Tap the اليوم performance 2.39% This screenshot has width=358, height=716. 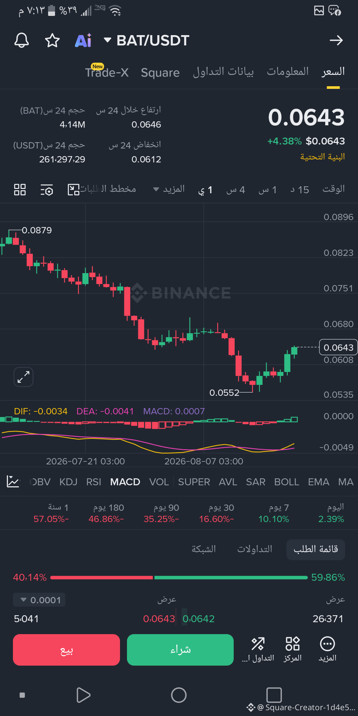coord(331,513)
